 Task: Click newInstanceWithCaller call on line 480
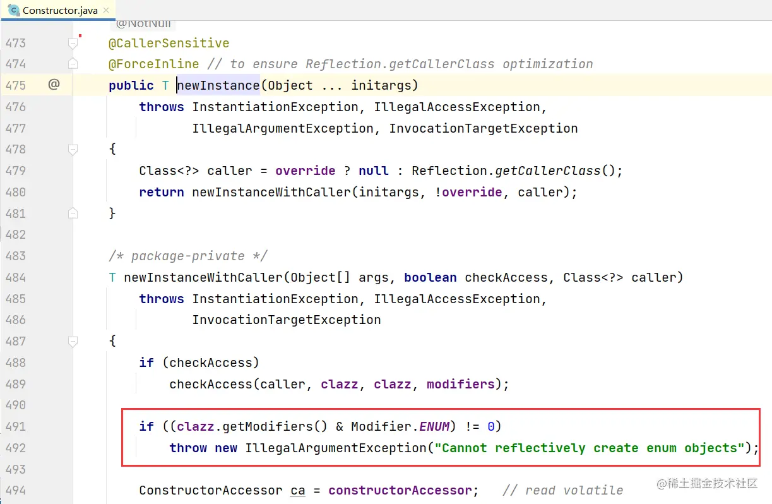[271, 192]
